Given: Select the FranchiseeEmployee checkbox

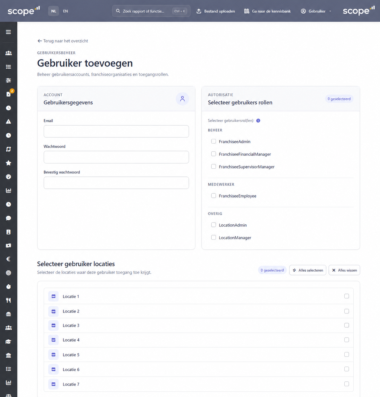Looking at the screenshot, I should tap(214, 196).
